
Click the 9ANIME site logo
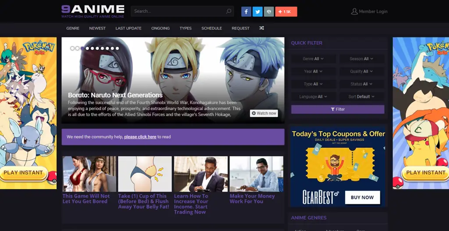point(93,11)
